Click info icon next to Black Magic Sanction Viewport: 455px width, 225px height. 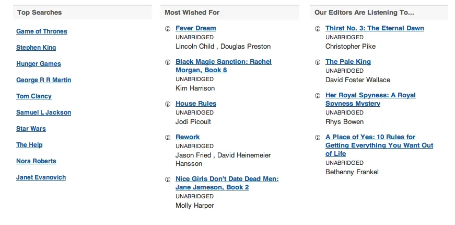[x=168, y=62]
